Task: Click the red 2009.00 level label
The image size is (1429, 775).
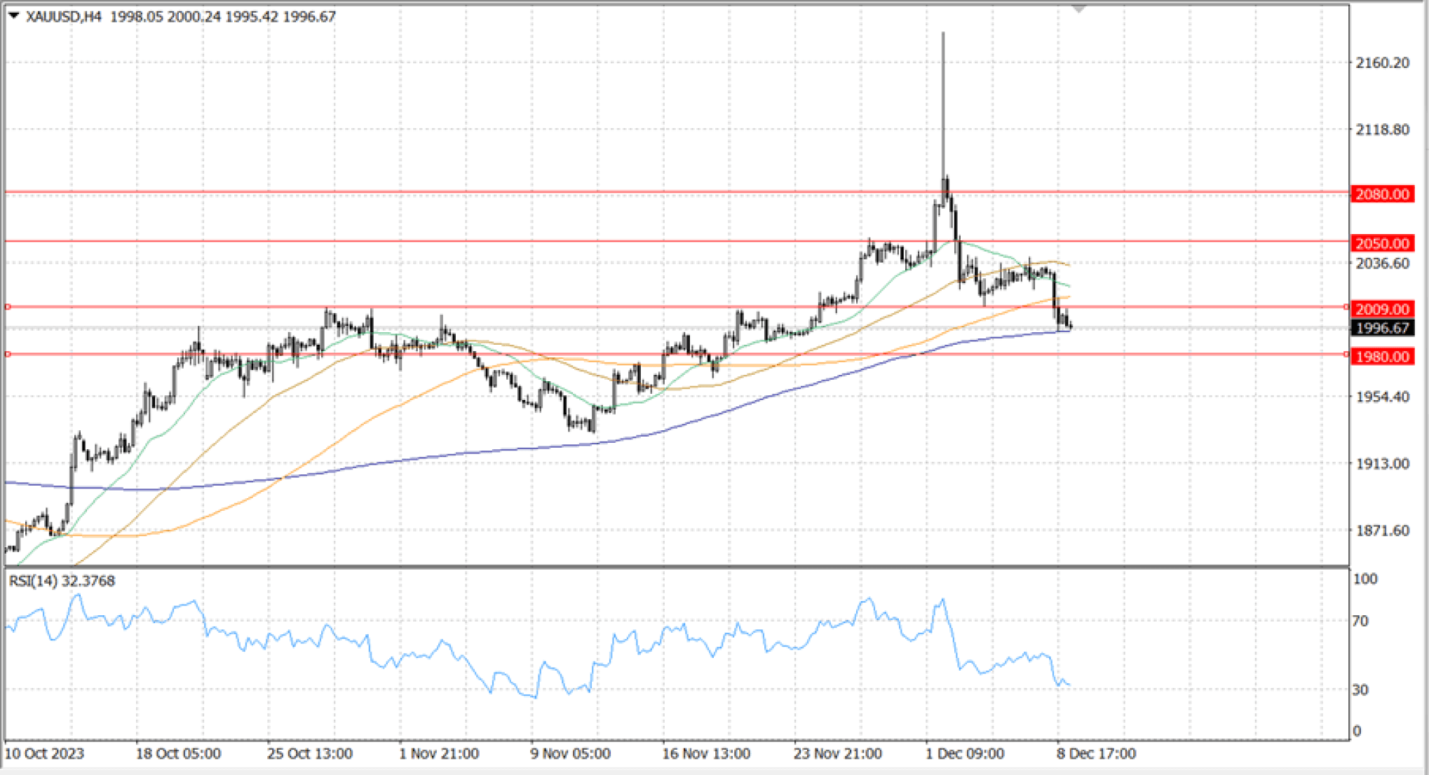Action: point(1381,309)
